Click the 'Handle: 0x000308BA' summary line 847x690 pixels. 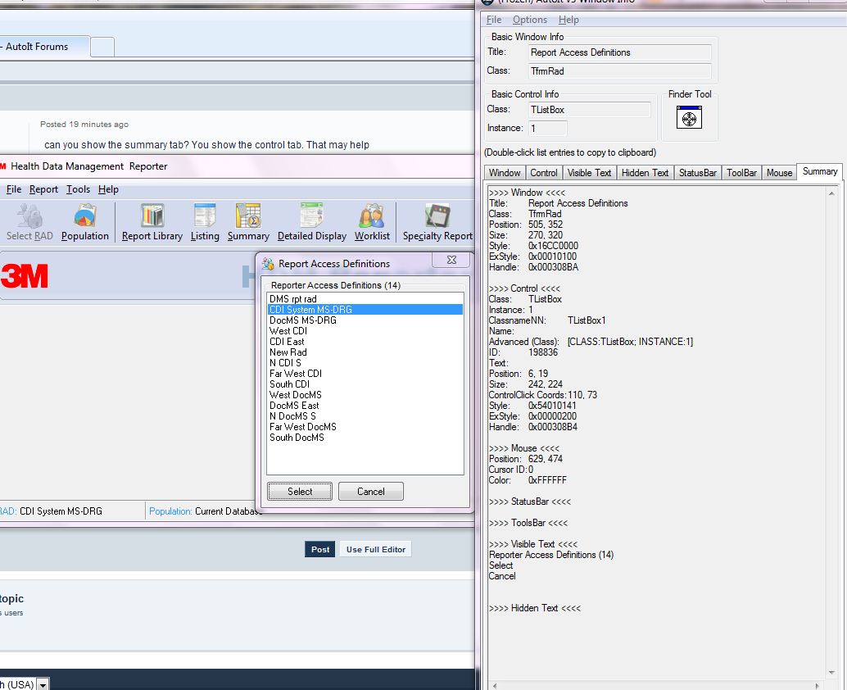tap(534, 267)
